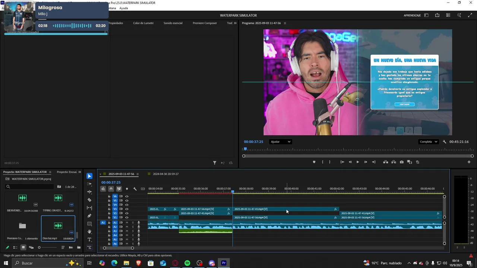Expand hidden project tabs chevron
Image resolution: width=477 pixels, height=268 pixels.
[x=79, y=172]
